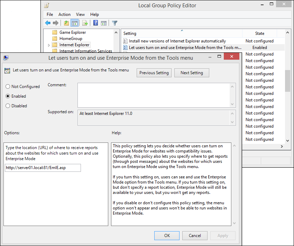This screenshot has height=246, width=294.
Task: Toggle the Show/Hide console tree icon
Action: coord(74,23)
